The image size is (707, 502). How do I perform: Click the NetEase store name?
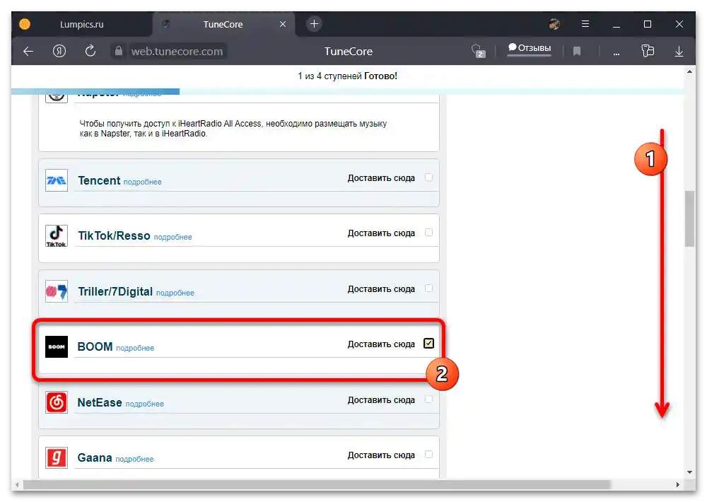[x=100, y=402]
